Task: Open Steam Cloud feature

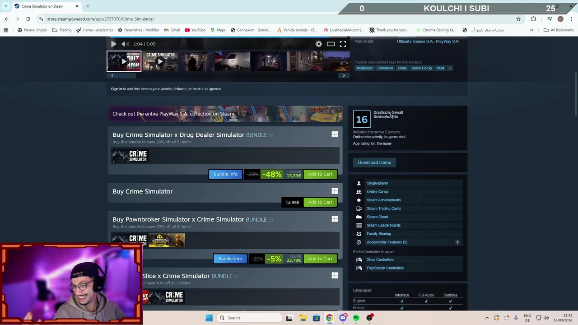Action: pos(377,217)
